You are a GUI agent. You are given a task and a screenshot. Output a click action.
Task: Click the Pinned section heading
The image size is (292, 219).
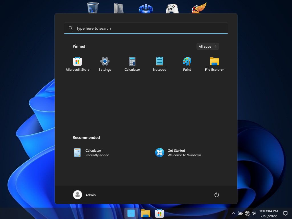(79, 46)
